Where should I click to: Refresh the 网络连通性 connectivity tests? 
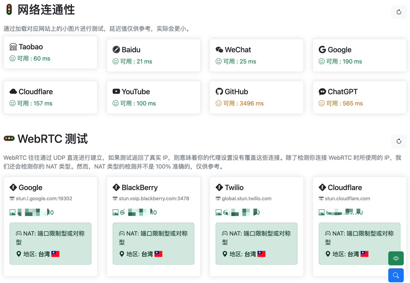399,12
